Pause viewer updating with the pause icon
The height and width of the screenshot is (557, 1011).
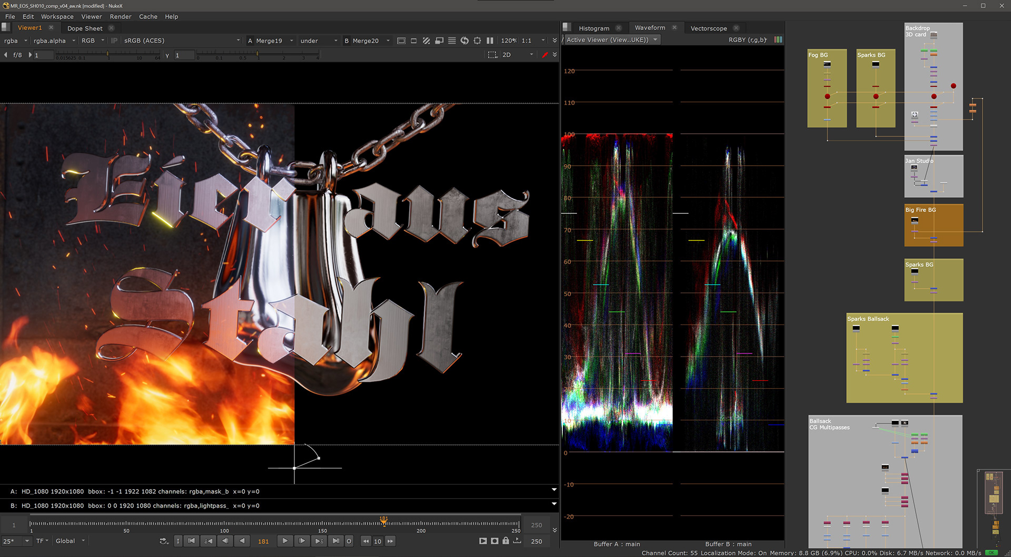pyautogui.click(x=490, y=40)
